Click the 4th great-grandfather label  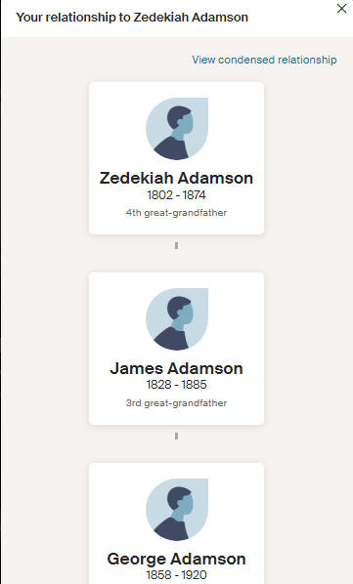(x=176, y=213)
